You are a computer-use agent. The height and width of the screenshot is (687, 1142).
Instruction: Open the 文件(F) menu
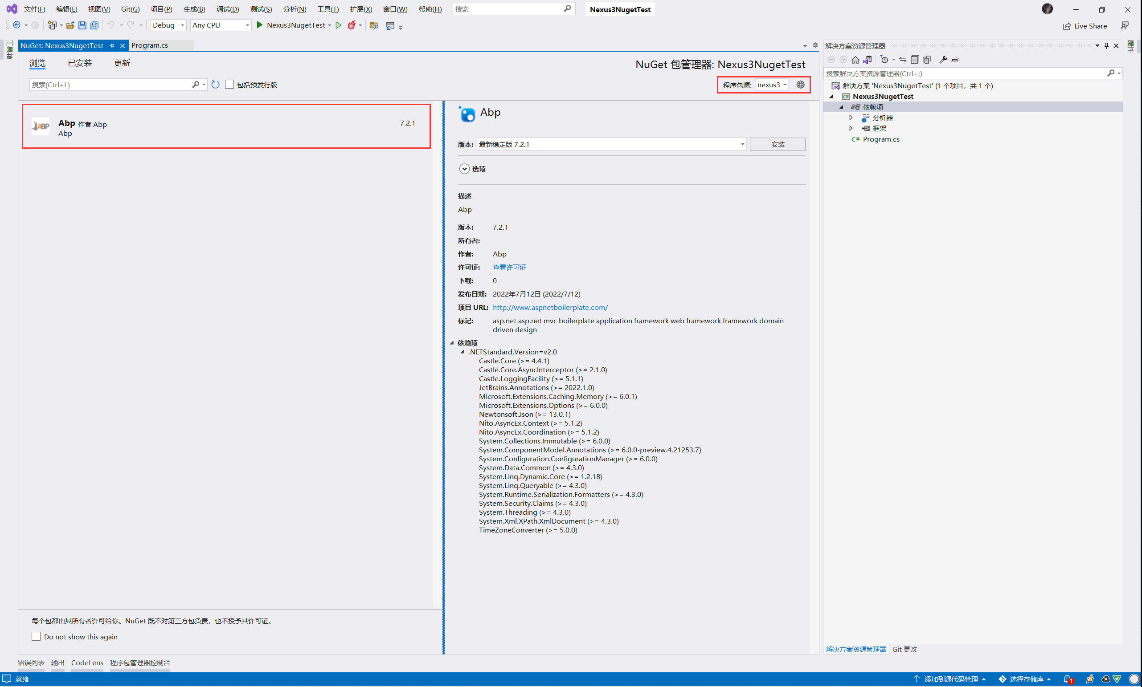35,9
